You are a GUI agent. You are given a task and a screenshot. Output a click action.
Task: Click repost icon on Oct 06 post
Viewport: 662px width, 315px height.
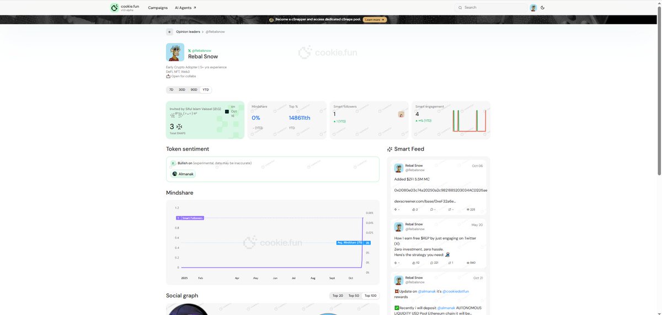[x=450, y=210]
